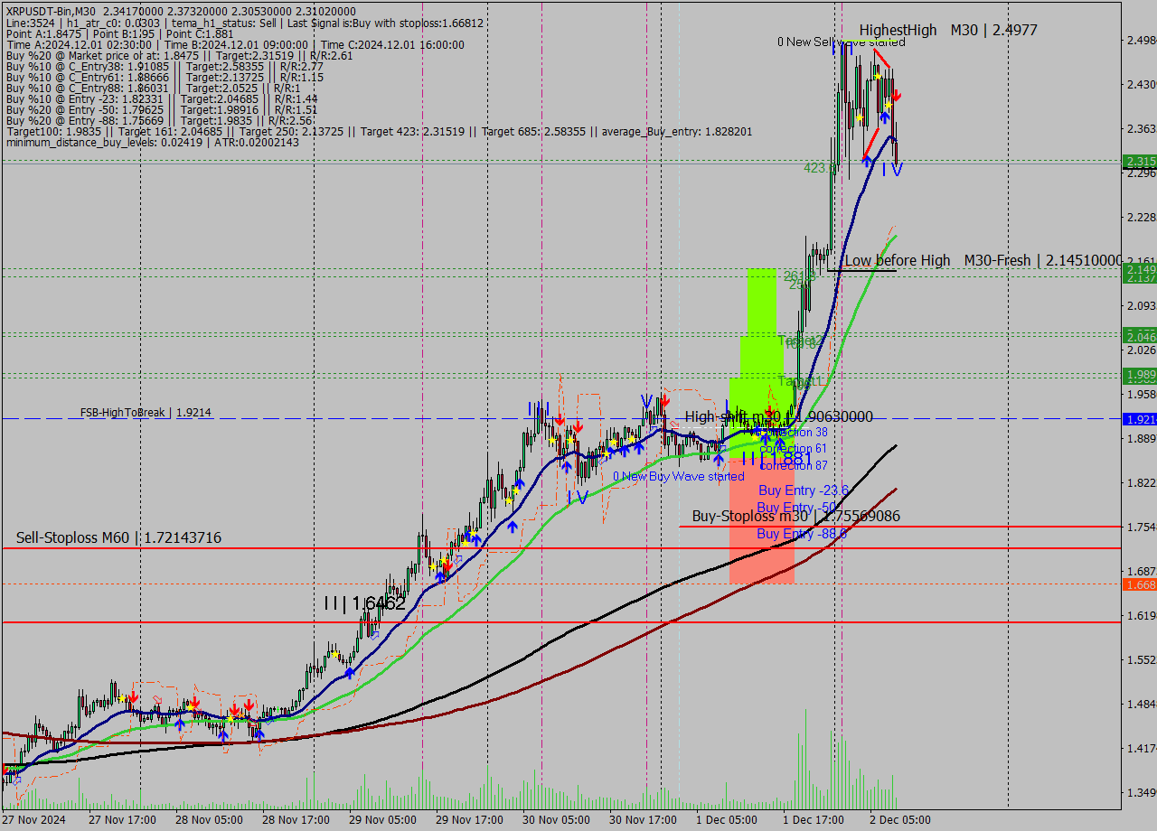The width and height of the screenshot is (1157, 831).
Task: Click the 'Buy %20 @ Market price' info line
Action: click(179, 55)
